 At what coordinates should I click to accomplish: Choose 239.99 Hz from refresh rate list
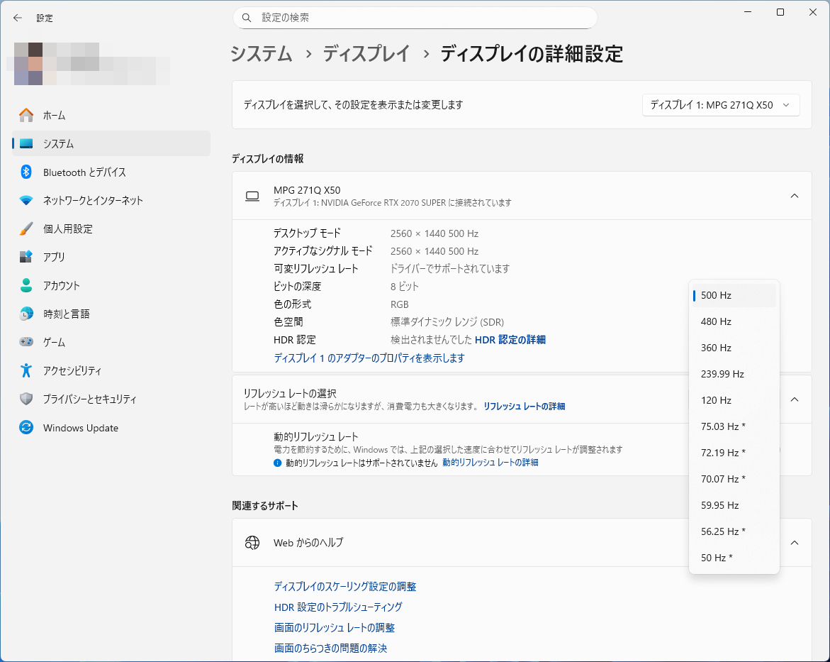tap(722, 374)
